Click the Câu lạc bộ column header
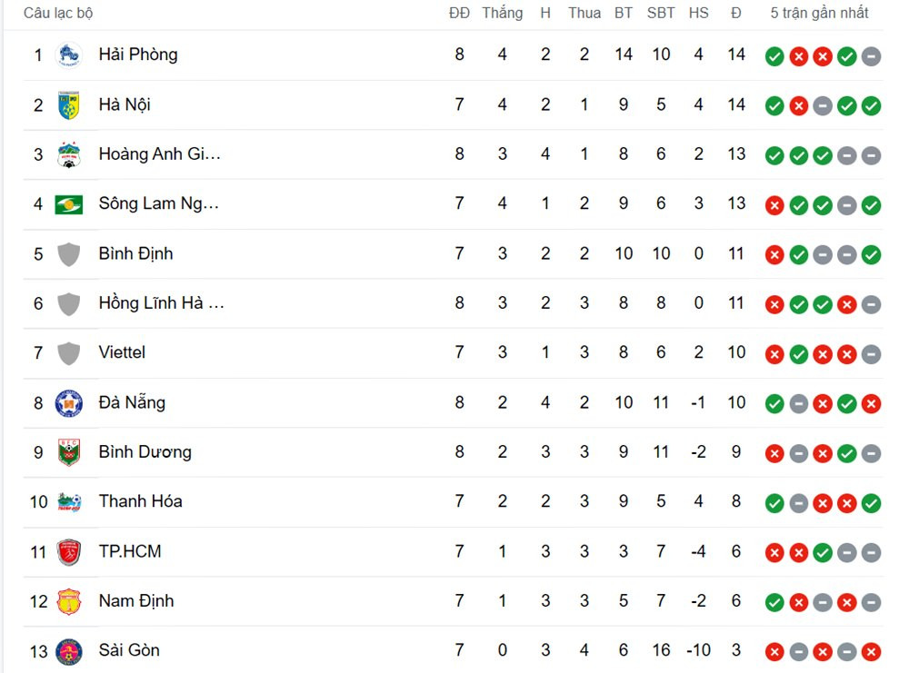909x673 pixels. tap(58, 13)
